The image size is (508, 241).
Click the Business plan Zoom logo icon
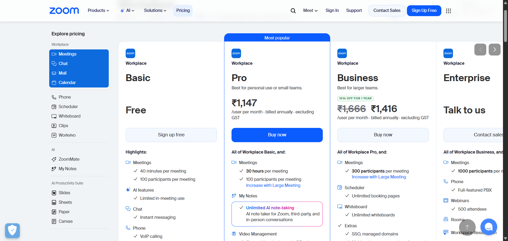click(342, 53)
